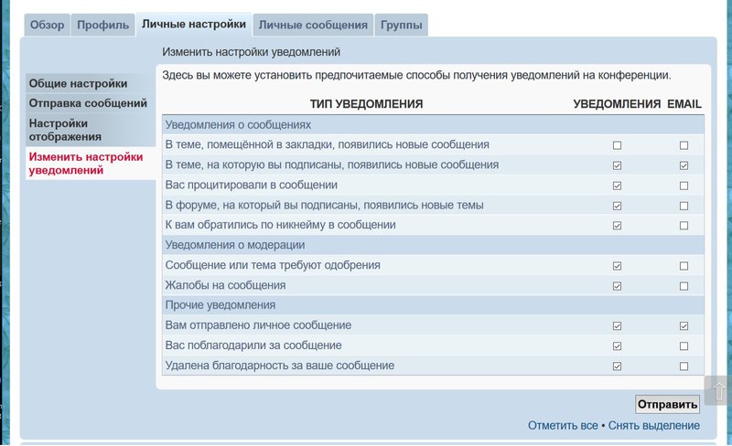This screenshot has height=446, width=732.
Task: Disable email for Вам отправлено личное сообщение
Action: (684, 326)
